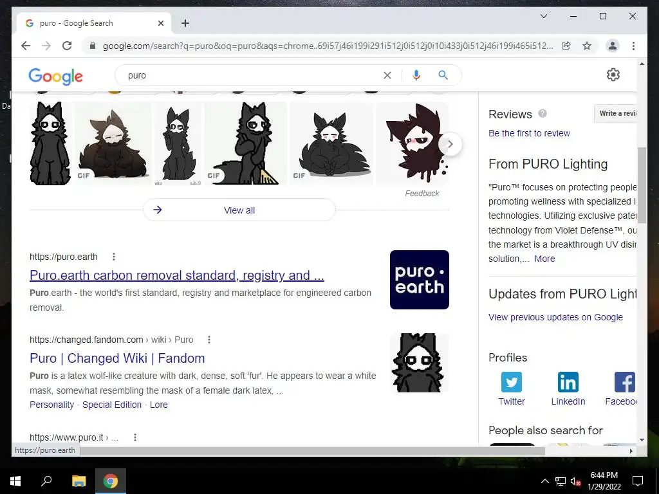Expand description with More link
This screenshot has width=659, height=494.
pyautogui.click(x=544, y=259)
